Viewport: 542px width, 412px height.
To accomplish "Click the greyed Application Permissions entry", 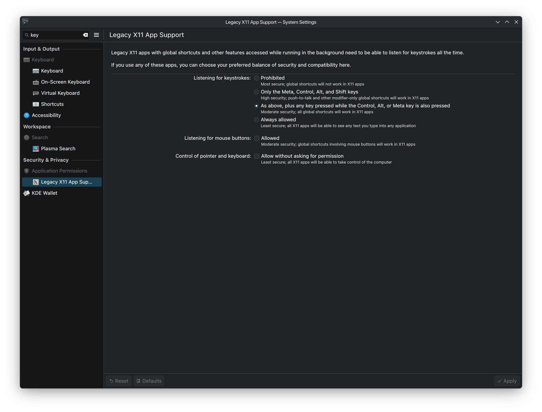I will pyautogui.click(x=62, y=171).
